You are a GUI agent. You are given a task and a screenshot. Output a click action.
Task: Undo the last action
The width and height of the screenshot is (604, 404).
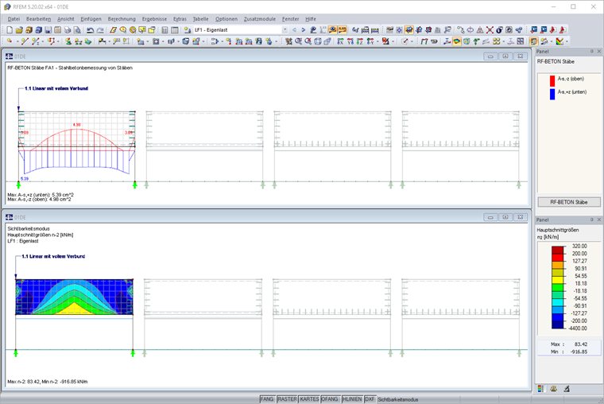90,30
